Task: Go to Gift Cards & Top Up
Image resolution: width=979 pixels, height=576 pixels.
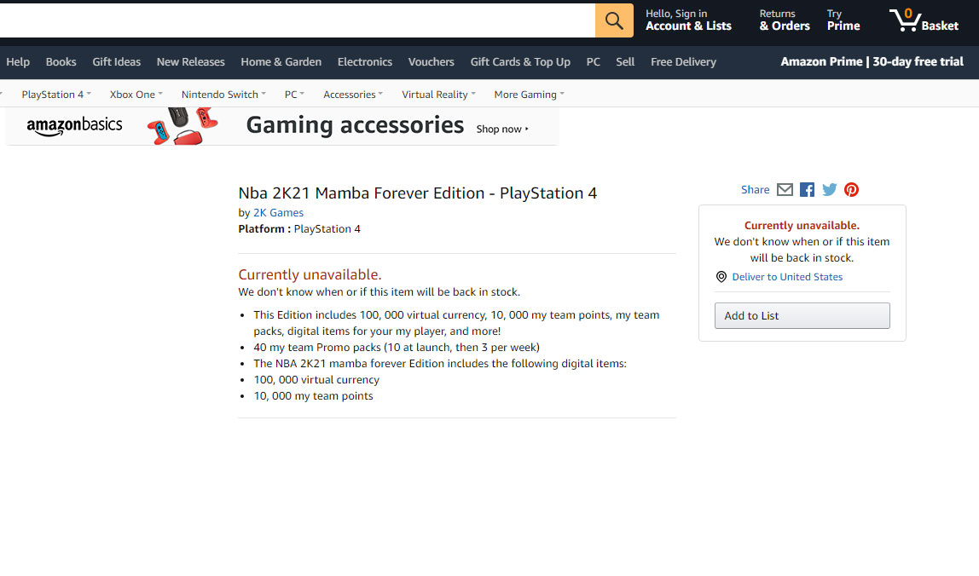Action: tap(520, 62)
